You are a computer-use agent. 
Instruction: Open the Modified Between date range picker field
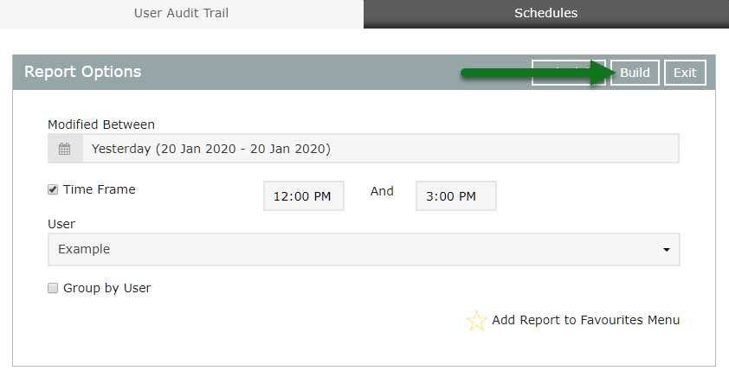coord(379,149)
